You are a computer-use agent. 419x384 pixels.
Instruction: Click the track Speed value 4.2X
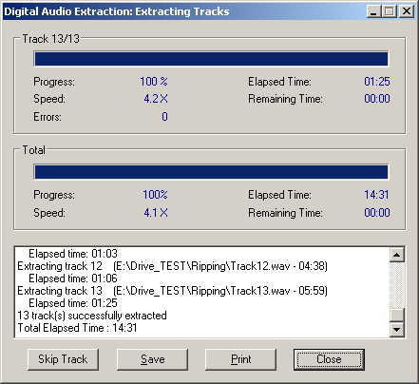point(156,99)
